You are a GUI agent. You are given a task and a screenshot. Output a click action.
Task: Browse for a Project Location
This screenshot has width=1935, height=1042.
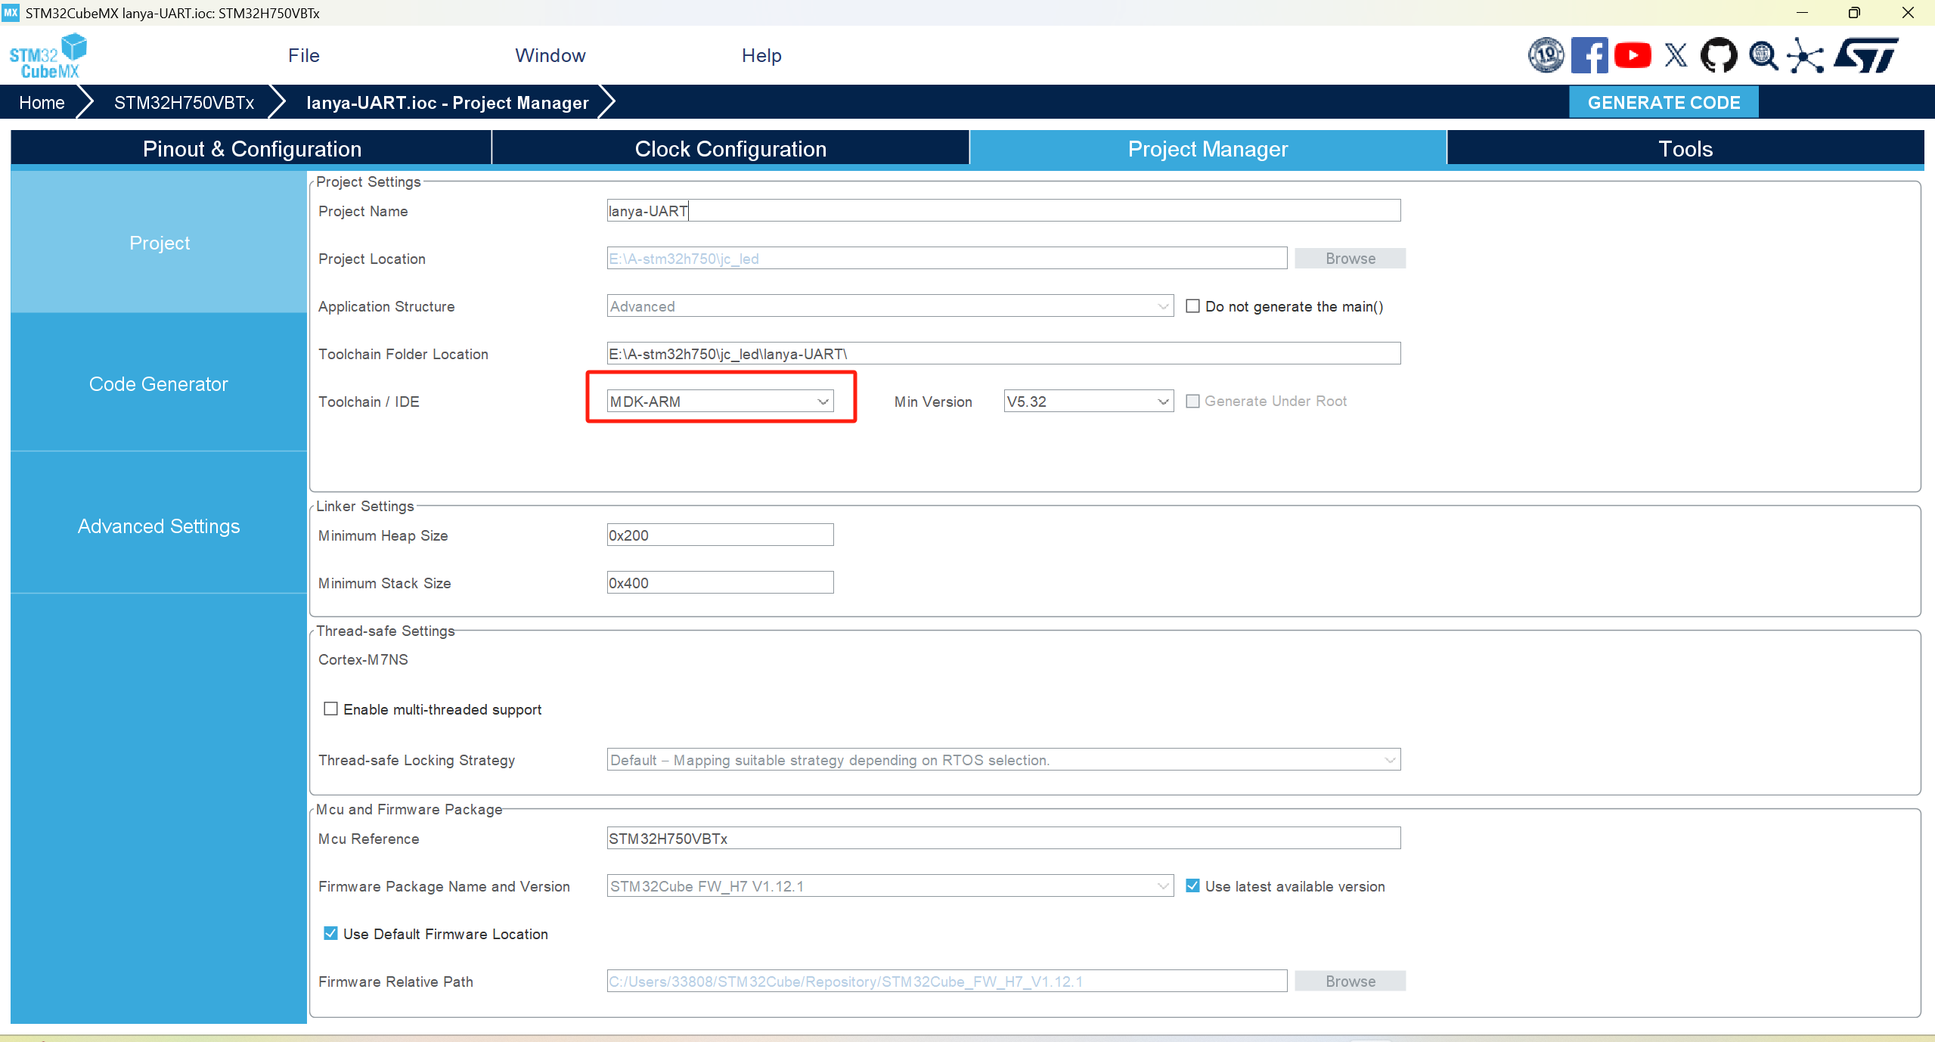pos(1350,258)
